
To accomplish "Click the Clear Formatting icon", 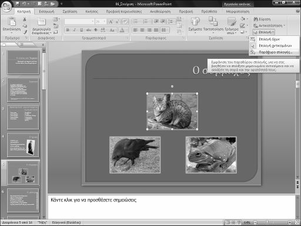I will (x=125, y=21).
